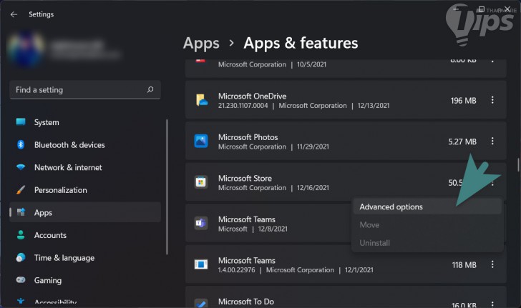Viewport: 521px width, 308px height.
Task: Click the blue Teams 118 MB icon
Action: coord(201,264)
